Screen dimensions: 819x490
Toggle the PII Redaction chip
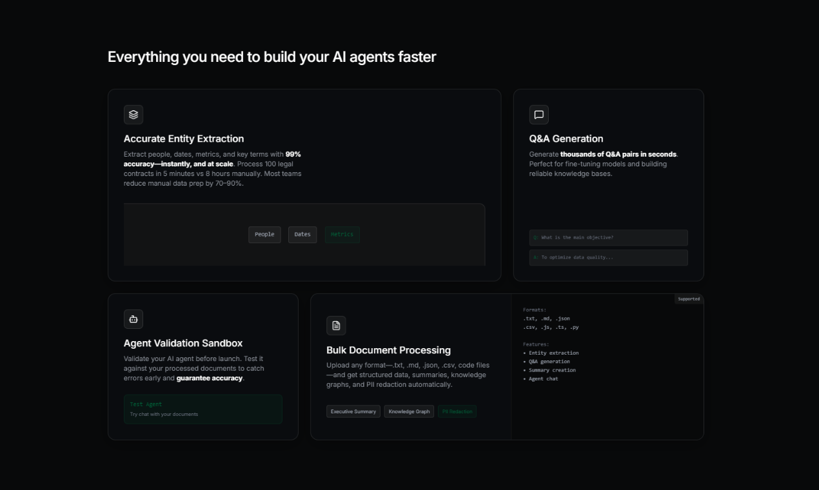pyautogui.click(x=457, y=411)
